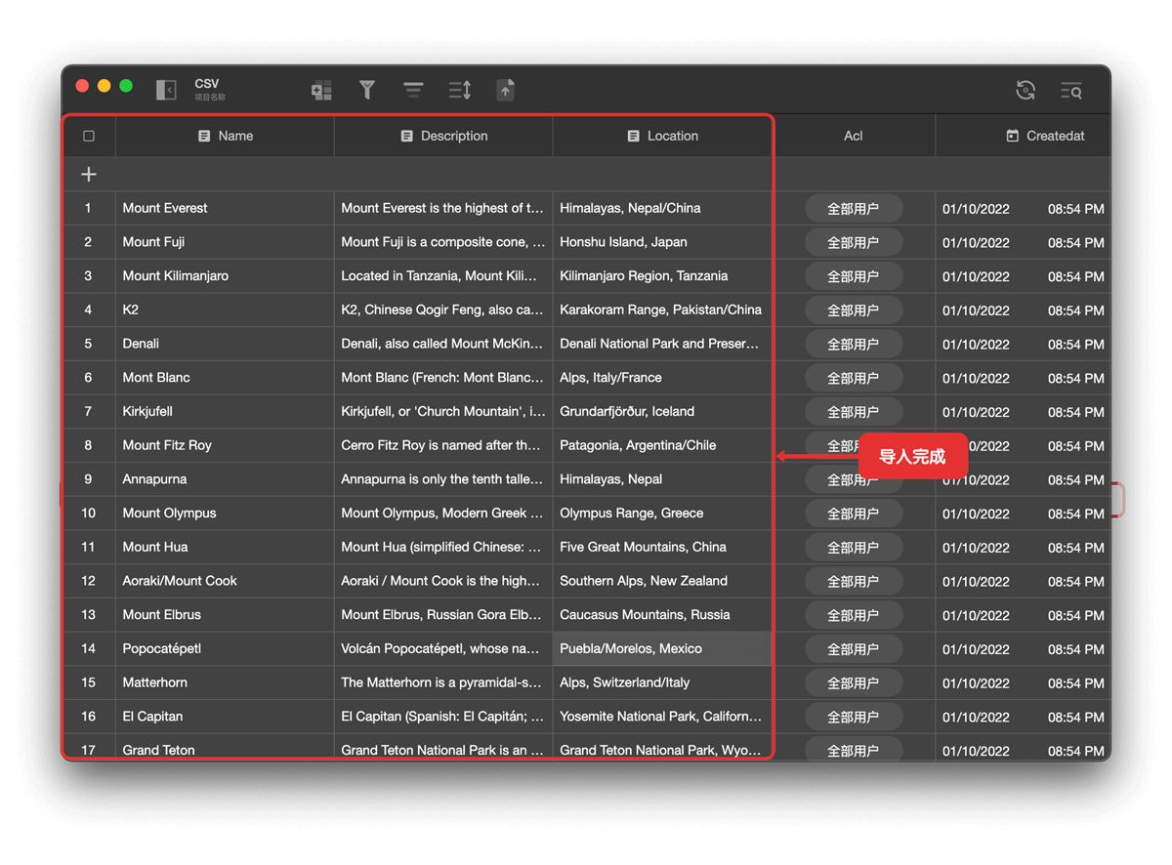Image resolution: width=1172 pixels, height=865 pixels.
Task: Click description cell starting 'Mount Everest is the highest'
Action: coord(443,208)
